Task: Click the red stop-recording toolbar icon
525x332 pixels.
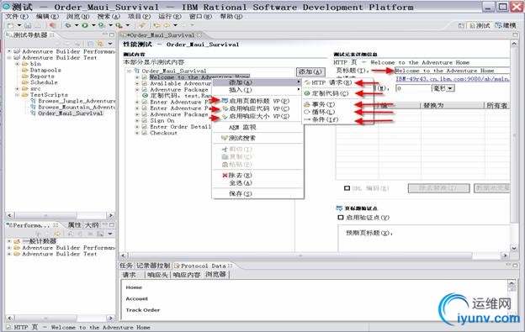Action: tap(52, 25)
